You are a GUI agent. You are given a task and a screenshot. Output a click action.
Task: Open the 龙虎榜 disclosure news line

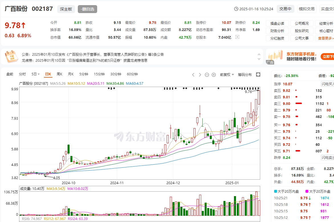tap(85, 60)
